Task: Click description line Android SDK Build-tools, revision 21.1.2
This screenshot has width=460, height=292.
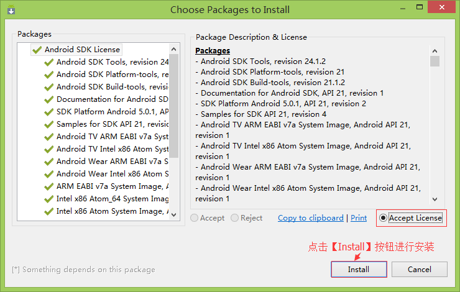Action: 270,83
